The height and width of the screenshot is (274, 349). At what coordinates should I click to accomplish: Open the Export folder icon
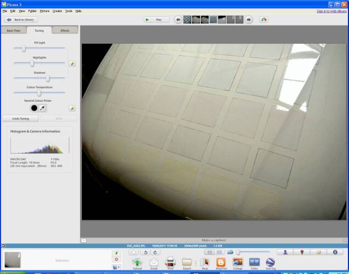187,262
